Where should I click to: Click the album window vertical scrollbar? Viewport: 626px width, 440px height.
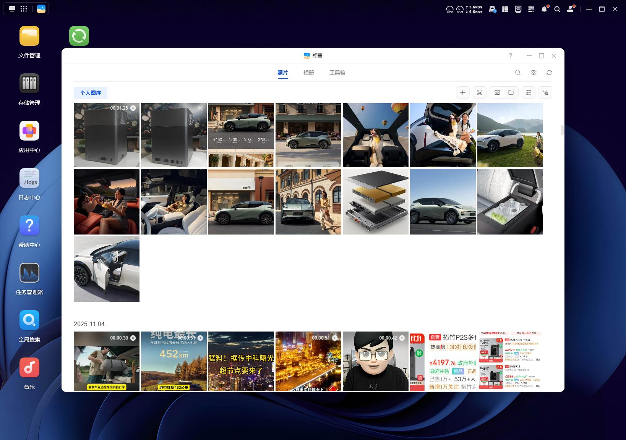tap(562, 130)
